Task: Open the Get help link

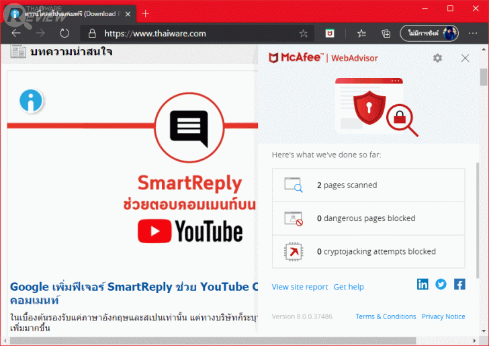Action: coord(349,287)
